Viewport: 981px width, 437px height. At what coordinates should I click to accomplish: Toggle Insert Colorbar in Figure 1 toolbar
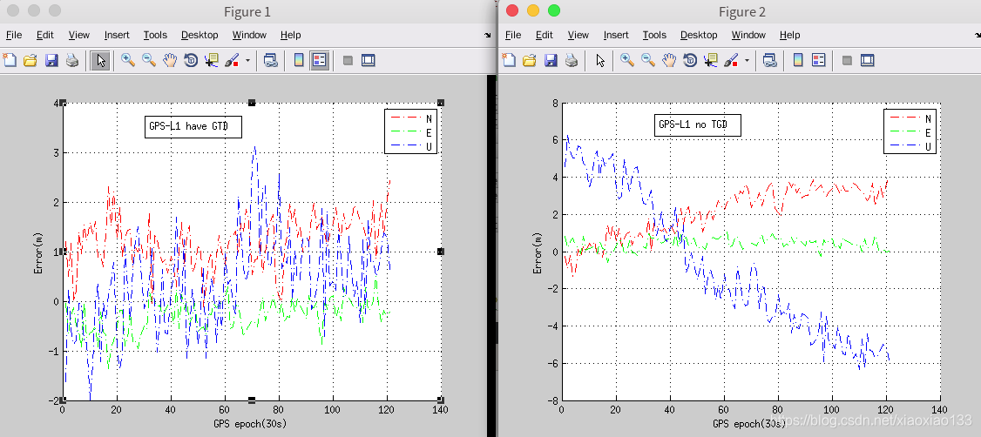299,60
